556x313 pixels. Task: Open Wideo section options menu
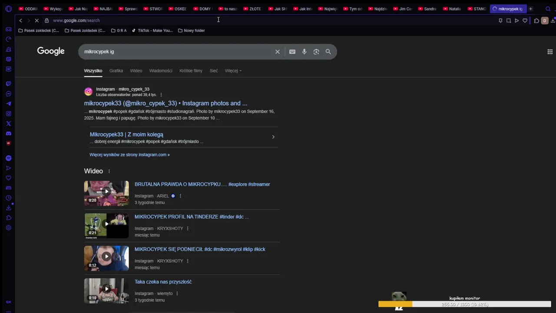[109, 171]
